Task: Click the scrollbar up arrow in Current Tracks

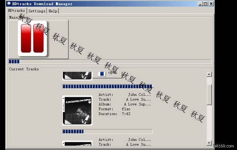Action: [209, 75]
